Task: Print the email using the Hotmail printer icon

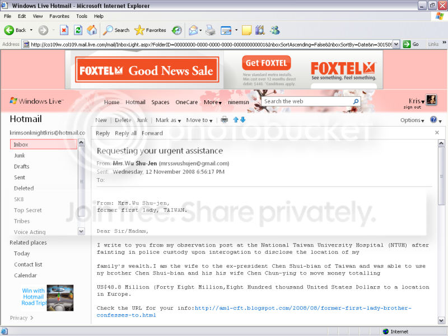Action: point(225,120)
